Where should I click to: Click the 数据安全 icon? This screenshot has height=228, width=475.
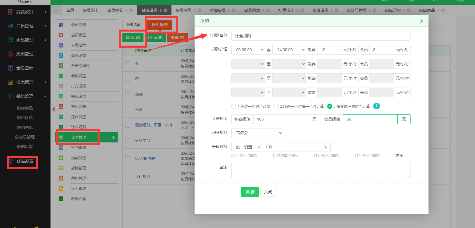click(x=61, y=199)
